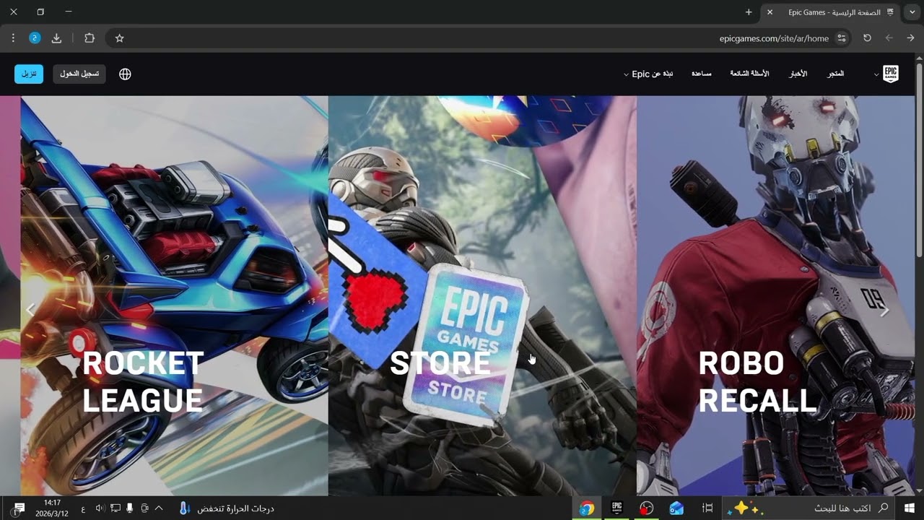Open the المتجر (Store) menu item
Image resolution: width=924 pixels, height=520 pixels.
[x=836, y=74]
